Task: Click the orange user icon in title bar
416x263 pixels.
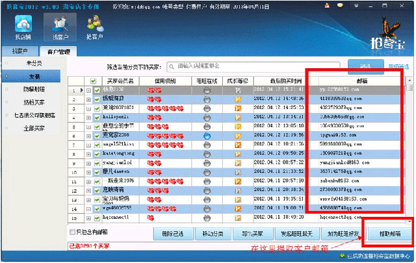Action: (x=327, y=5)
